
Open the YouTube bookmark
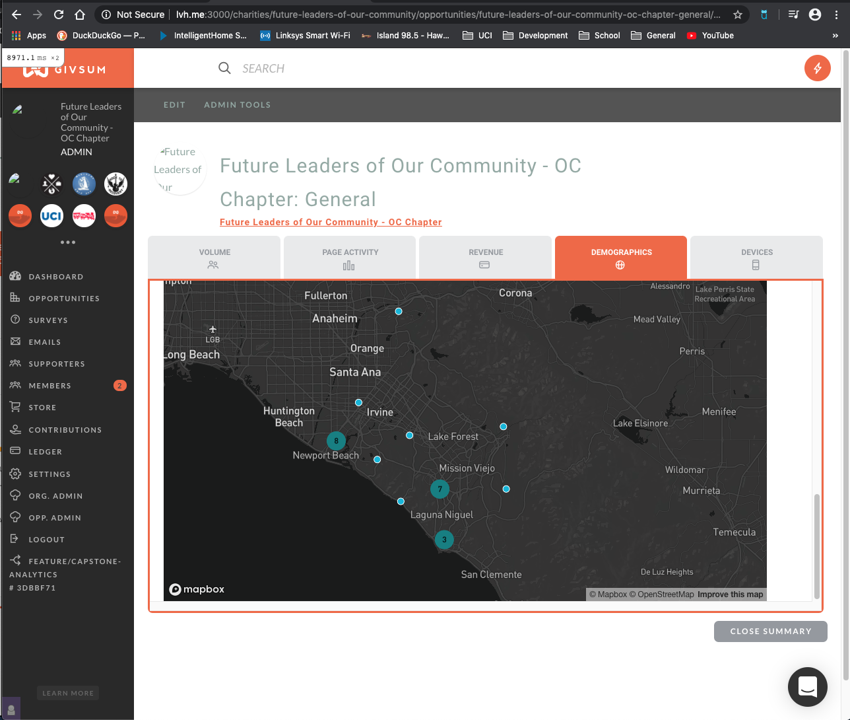click(710, 36)
